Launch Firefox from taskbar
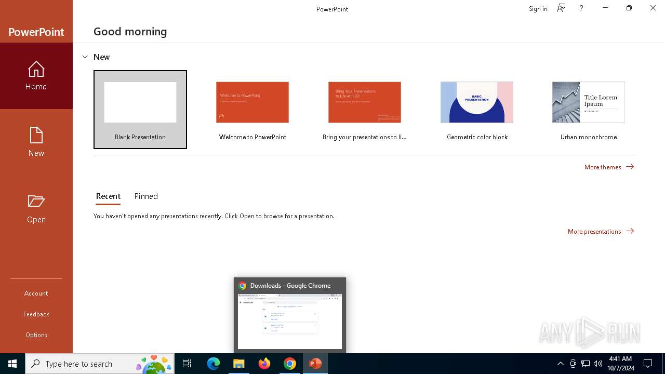 [x=264, y=364]
